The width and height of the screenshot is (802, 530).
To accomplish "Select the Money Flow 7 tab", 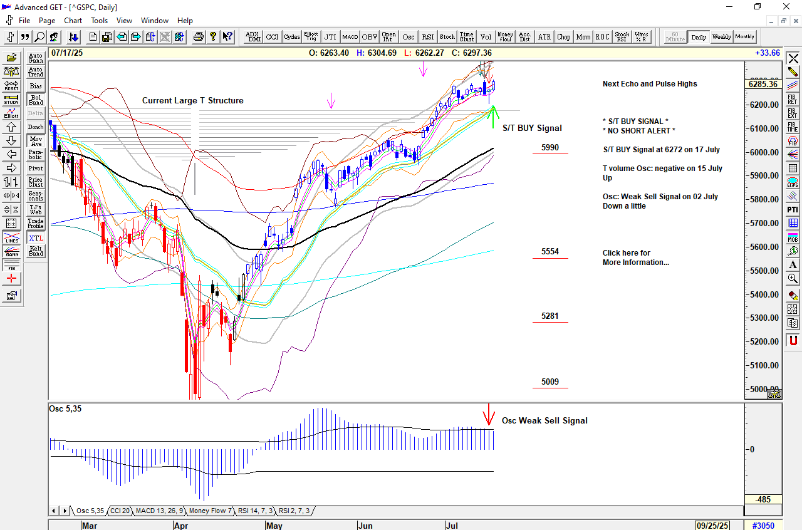I will pos(211,511).
